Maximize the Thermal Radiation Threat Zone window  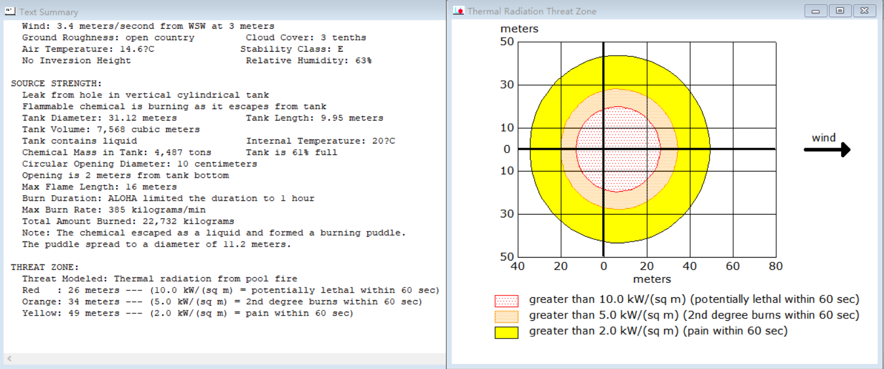(x=840, y=11)
